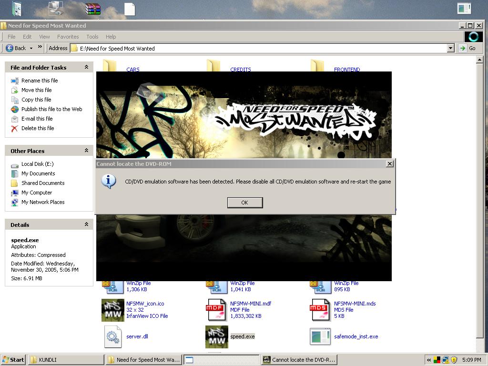
Task: Open My Network Places
Action: (43, 202)
